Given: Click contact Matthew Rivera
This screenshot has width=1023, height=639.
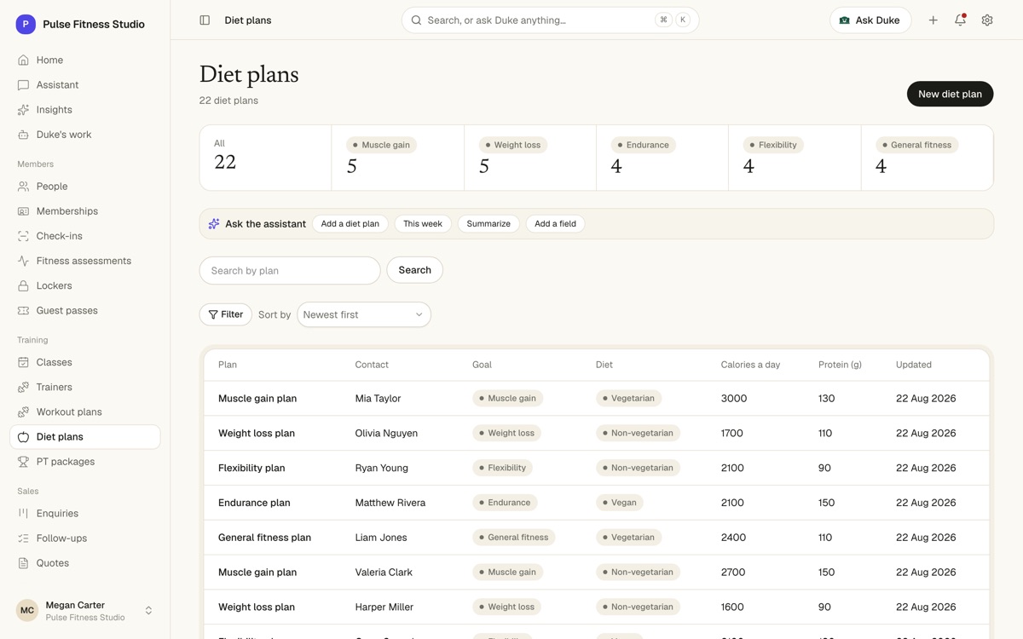Looking at the screenshot, I should (x=390, y=503).
